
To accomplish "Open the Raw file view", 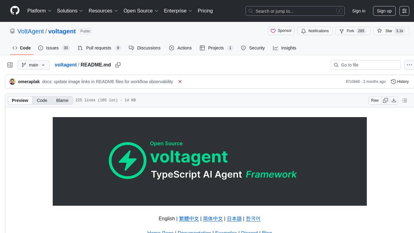I will (375, 100).
